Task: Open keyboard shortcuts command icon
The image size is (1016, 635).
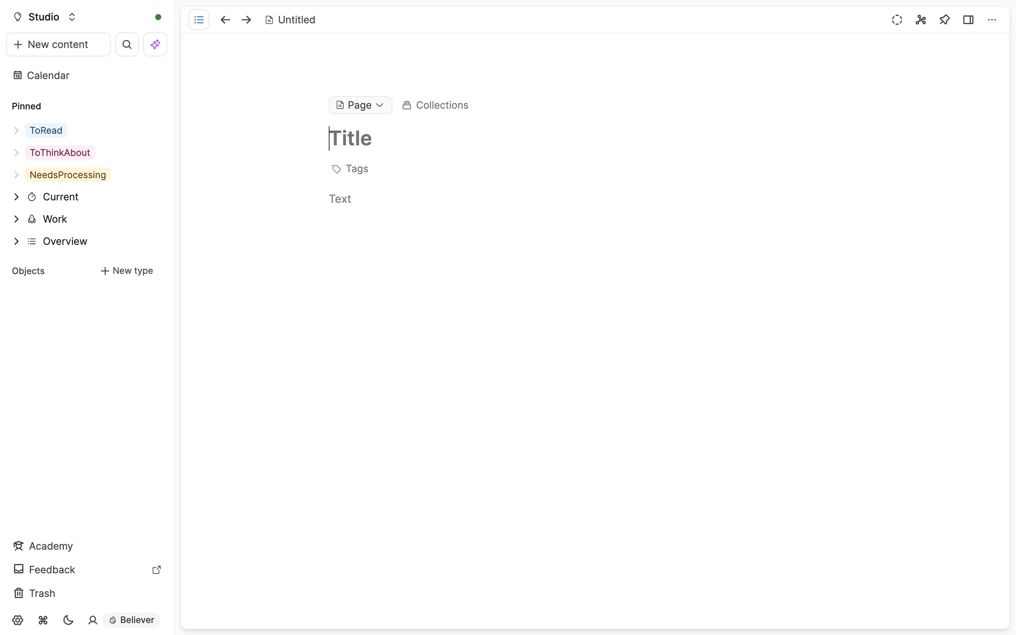Action: (43, 620)
